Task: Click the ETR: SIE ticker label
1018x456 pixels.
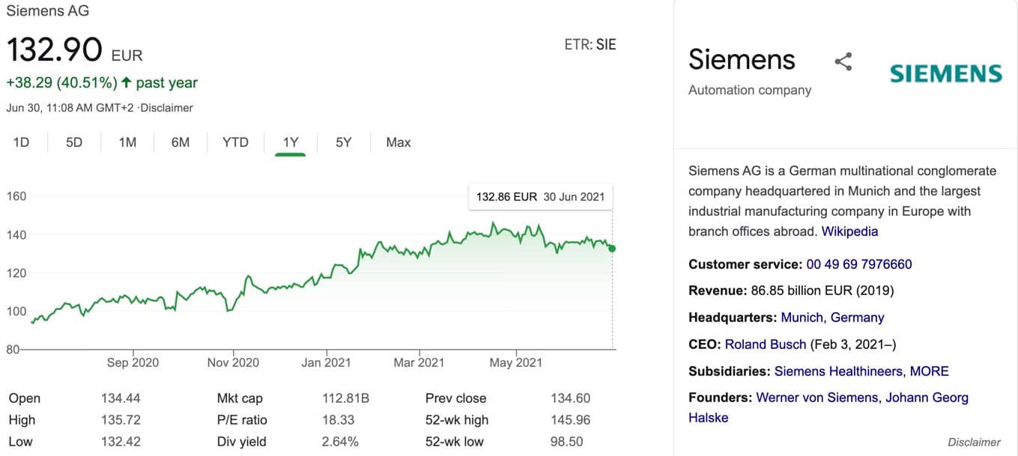Action: 590,45
